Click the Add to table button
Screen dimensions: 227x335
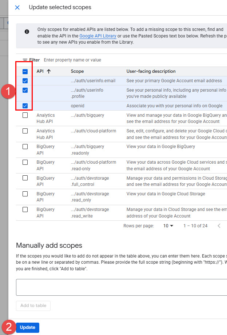(x=33, y=306)
